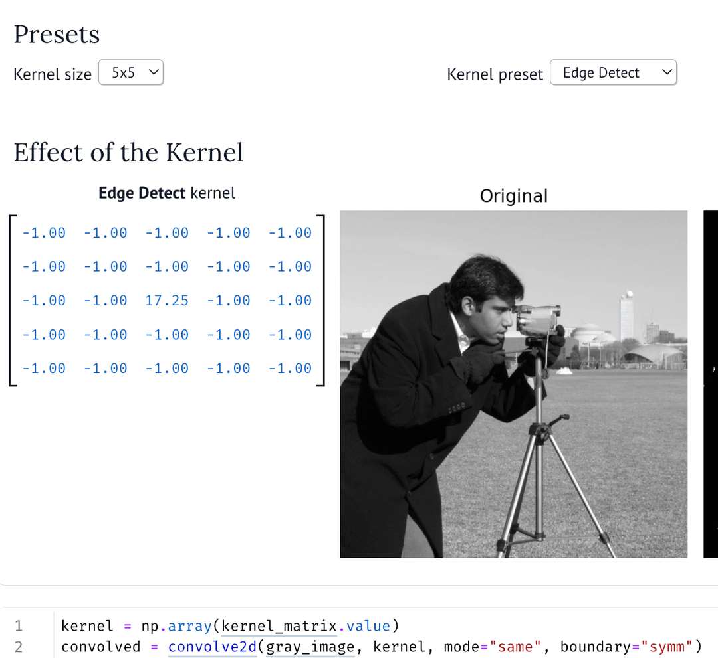Click first cell in the middle kernel row
The image size is (718, 658).
click(44, 301)
